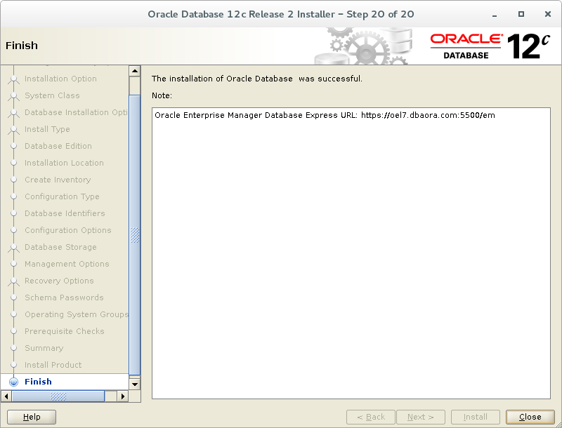Click the blue Finish step marker icon
Viewport: 562px width, 428px height.
tap(13, 382)
